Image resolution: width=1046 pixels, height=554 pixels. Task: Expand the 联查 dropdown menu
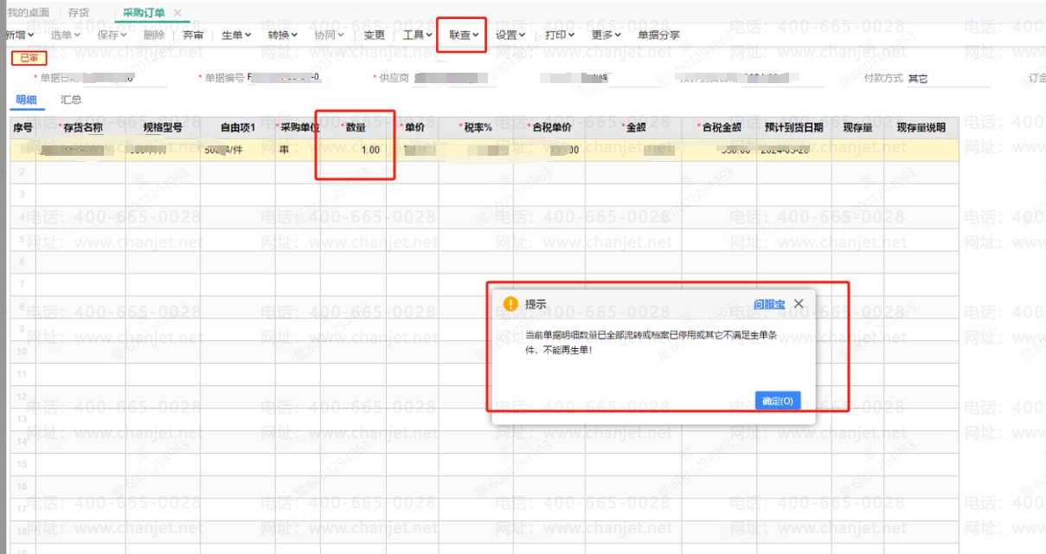[x=464, y=35]
